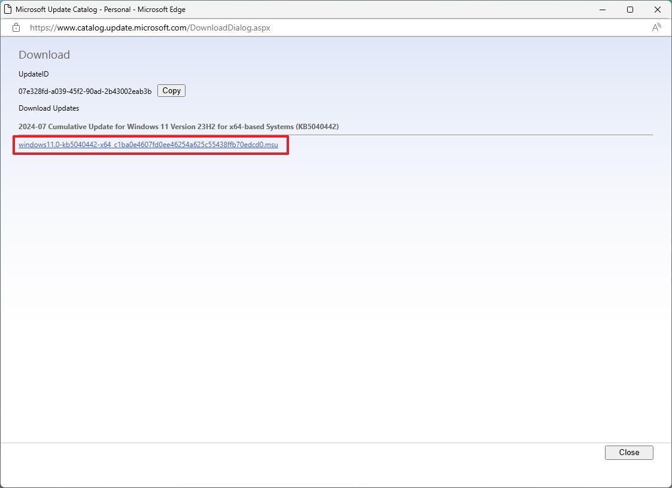
Task: Maximize the Microsoft Edge window
Action: click(x=630, y=10)
